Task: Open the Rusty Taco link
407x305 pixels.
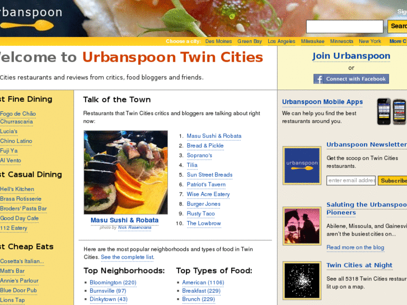Action: (x=200, y=214)
